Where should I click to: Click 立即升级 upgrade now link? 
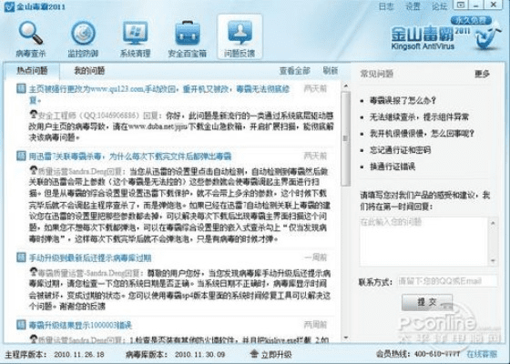click(x=276, y=354)
